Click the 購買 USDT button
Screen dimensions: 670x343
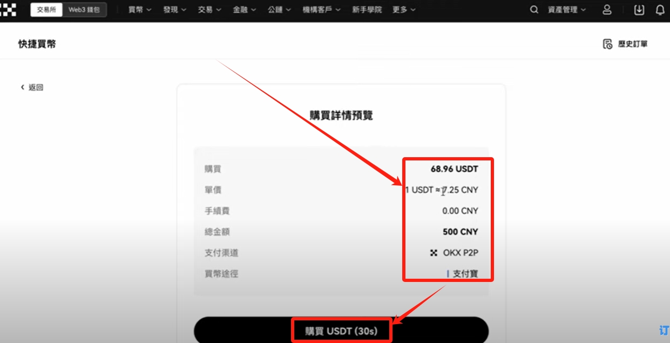341,330
